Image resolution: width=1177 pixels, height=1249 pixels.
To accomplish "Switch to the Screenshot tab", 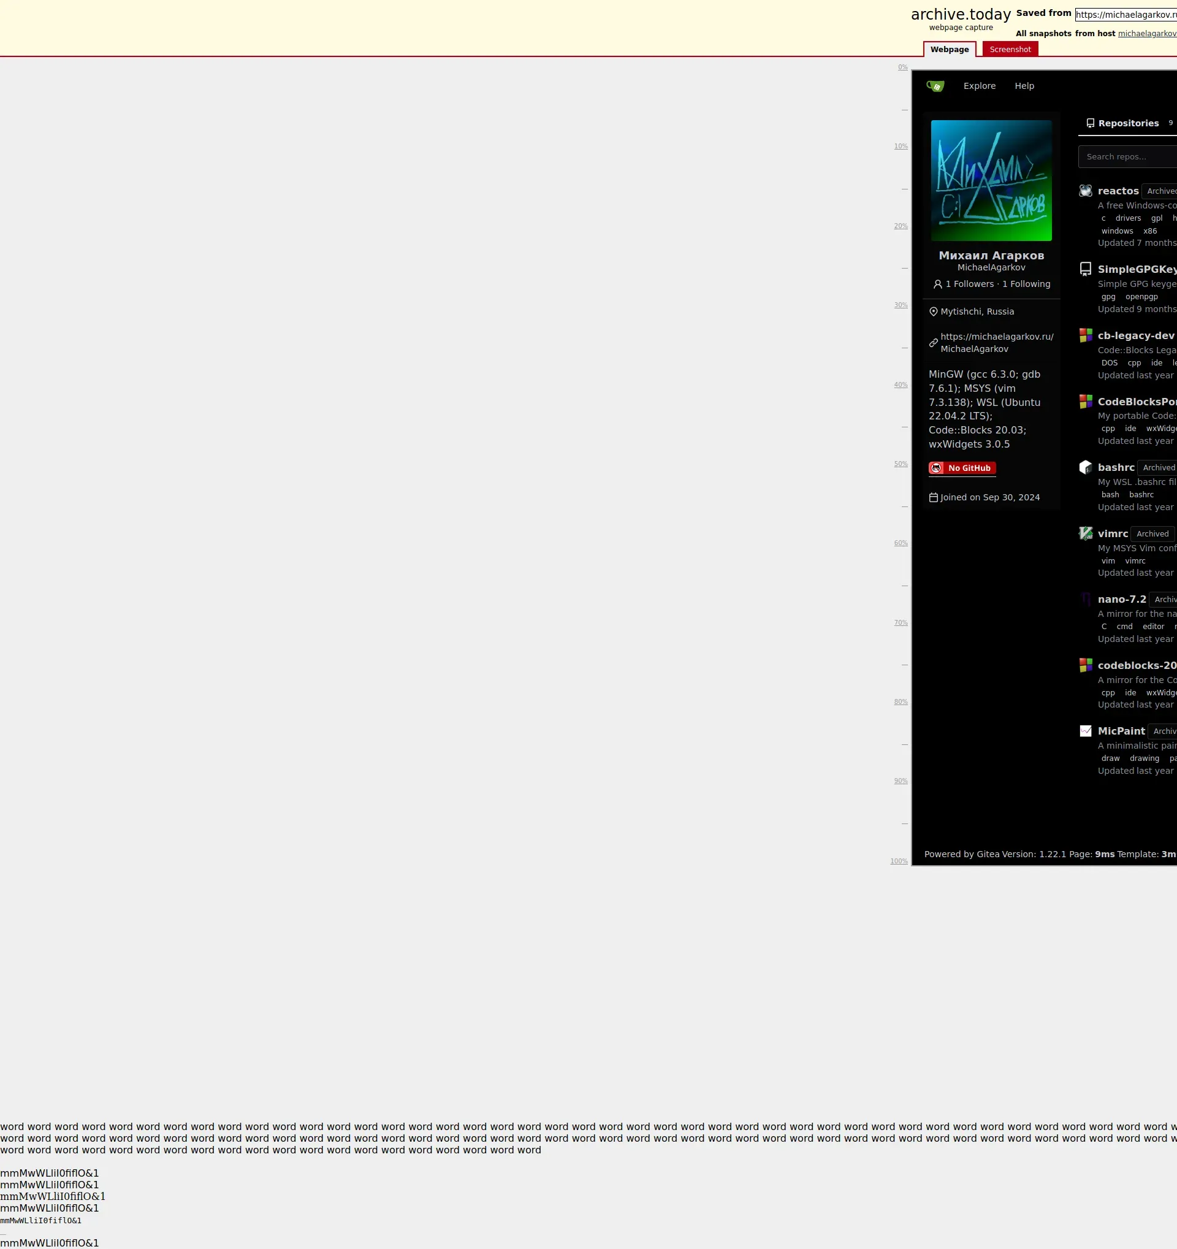I will tap(1010, 50).
